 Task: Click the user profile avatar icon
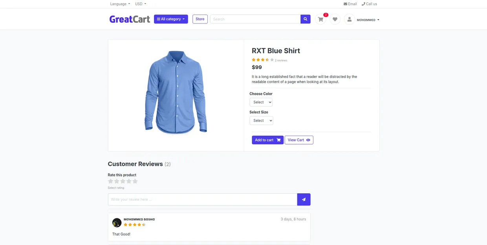pos(349,19)
